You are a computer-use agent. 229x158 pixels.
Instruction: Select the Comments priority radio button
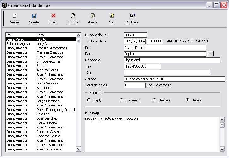122,100
